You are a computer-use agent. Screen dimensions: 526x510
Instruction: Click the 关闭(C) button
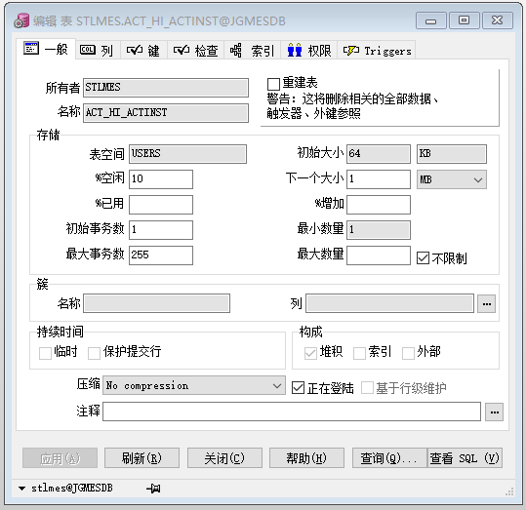pyautogui.click(x=224, y=458)
